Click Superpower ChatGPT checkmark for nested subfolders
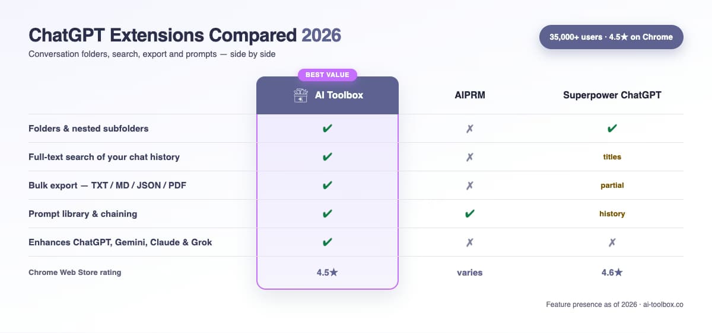Image resolution: width=712 pixels, height=333 pixels. pos(612,129)
